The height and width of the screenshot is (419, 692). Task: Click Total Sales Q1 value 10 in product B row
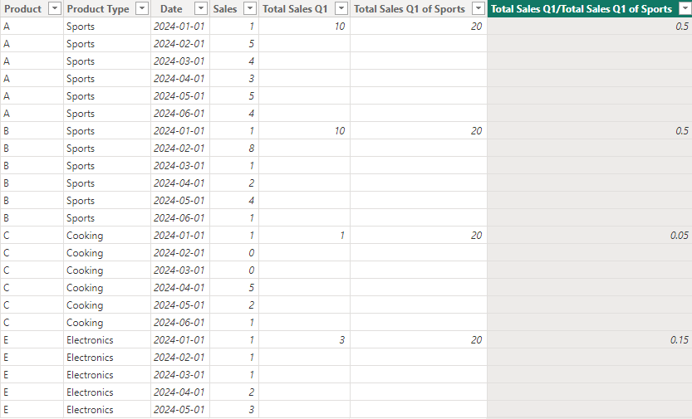tap(305, 131)
